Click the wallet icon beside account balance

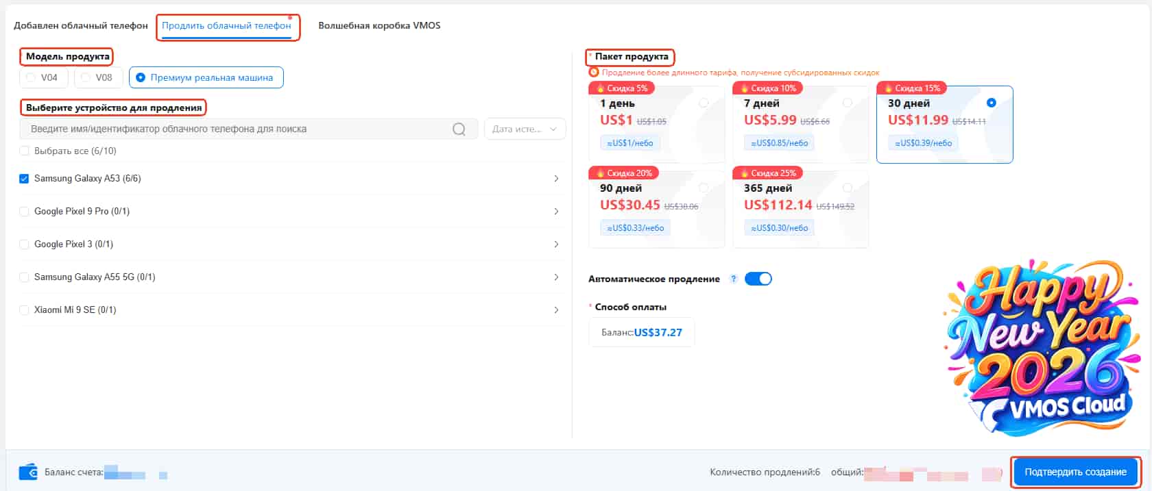pyautogui.click(x=28, y=472)
